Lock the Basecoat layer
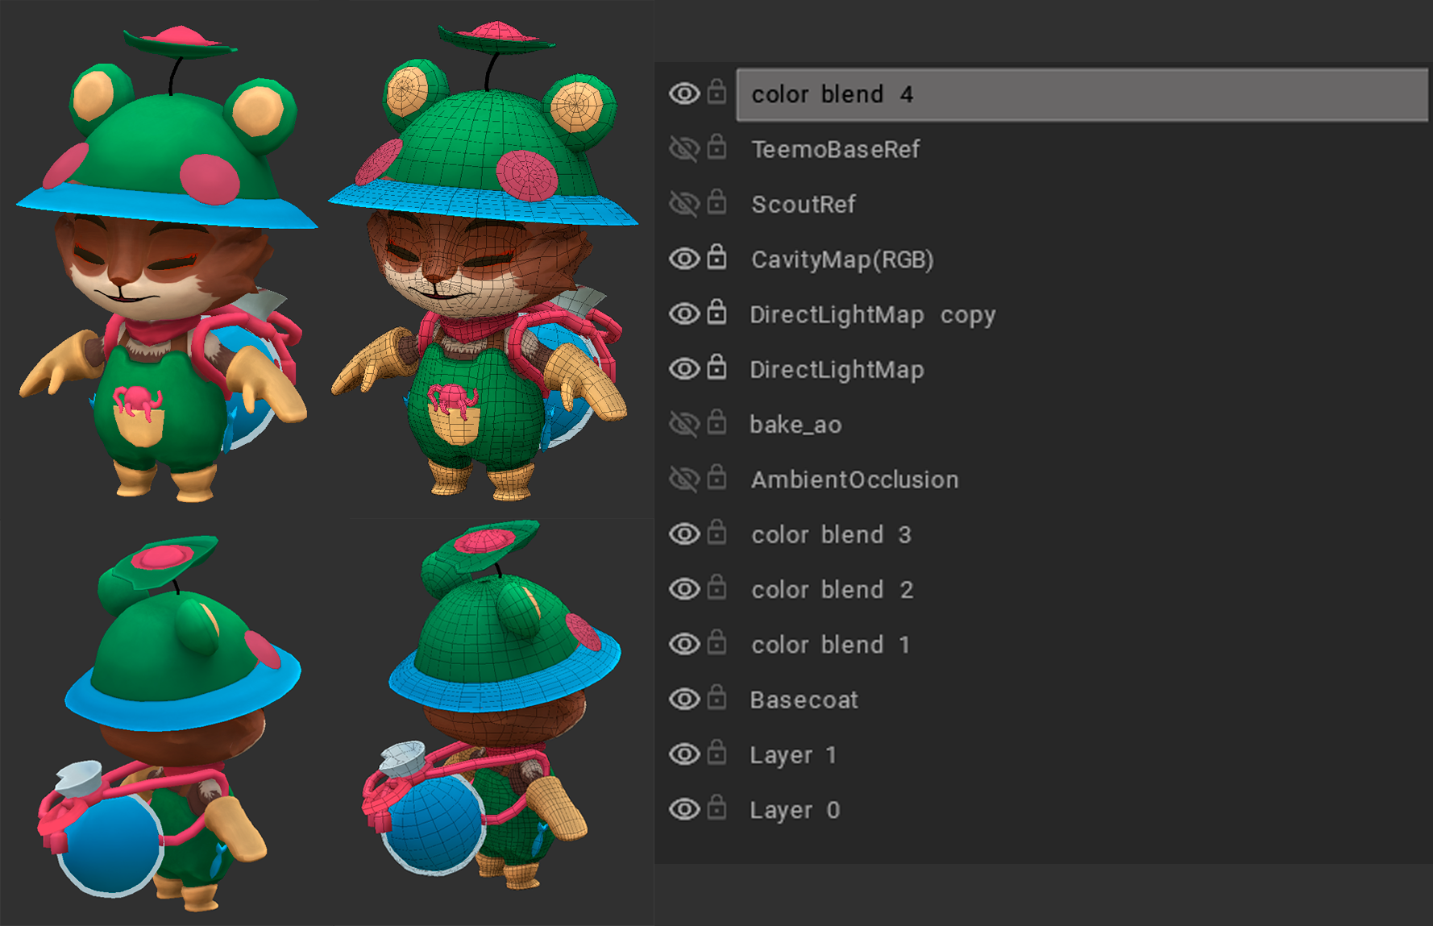Image resolution: width=1433 pixels, height=926 pixels. point(716,697)
